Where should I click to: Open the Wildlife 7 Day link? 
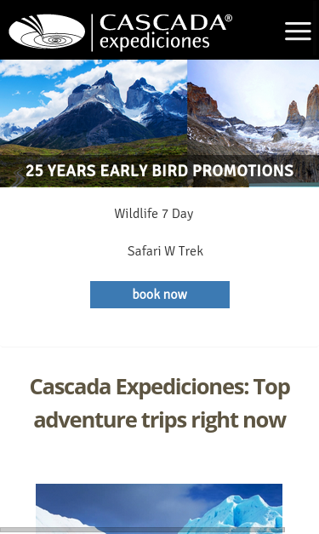click(154, 214)
